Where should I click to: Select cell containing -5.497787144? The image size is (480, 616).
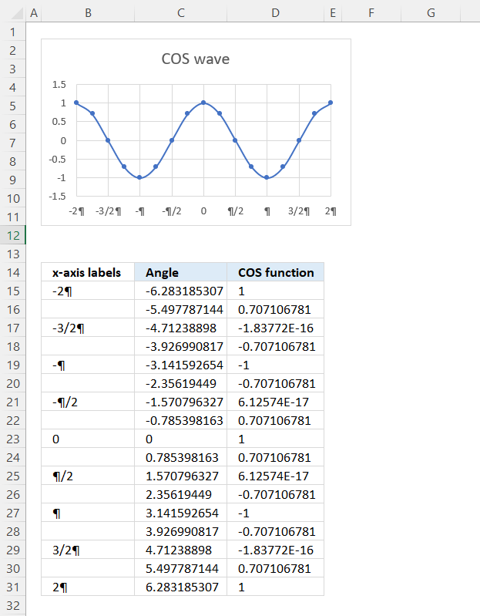click(x=180, y=310)
